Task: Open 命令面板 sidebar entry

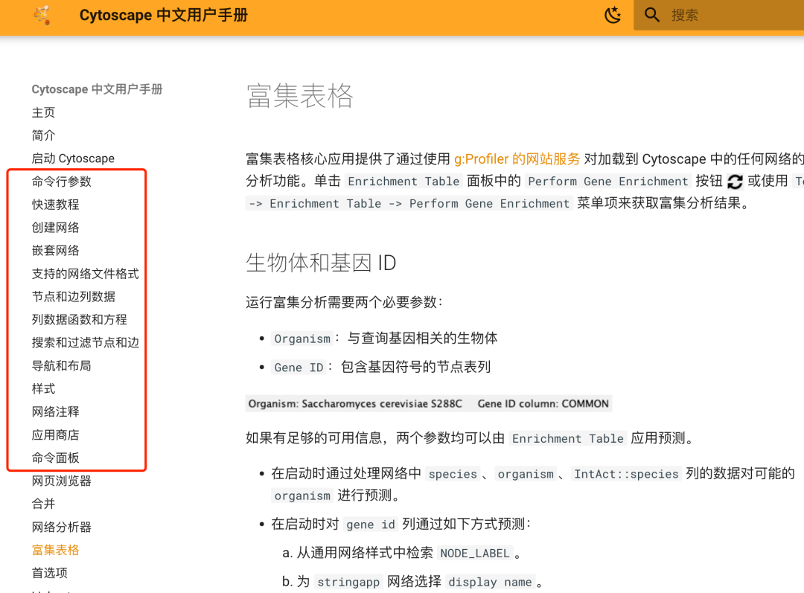Action: [x=55, y=458]
